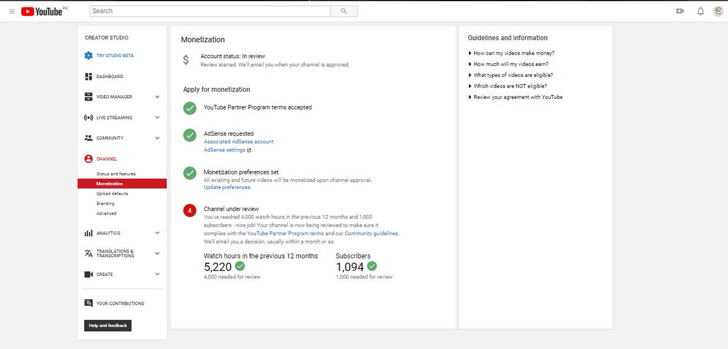Expand the Live Streaming chevron
728x349 pixels.
pos(157,118)
